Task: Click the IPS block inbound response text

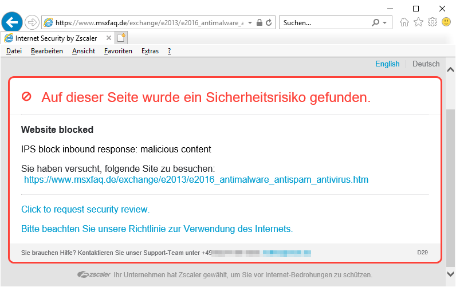Action: [x=116, y=149]
